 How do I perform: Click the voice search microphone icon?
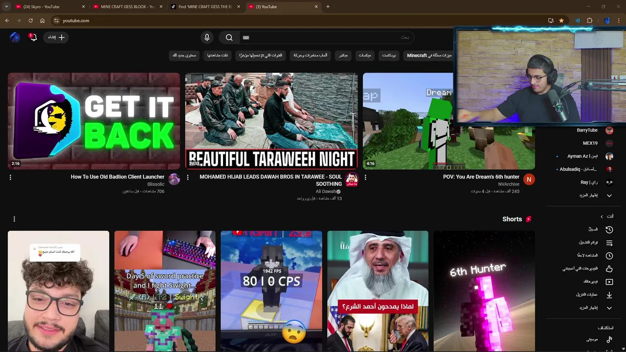[x=207, y=37]
